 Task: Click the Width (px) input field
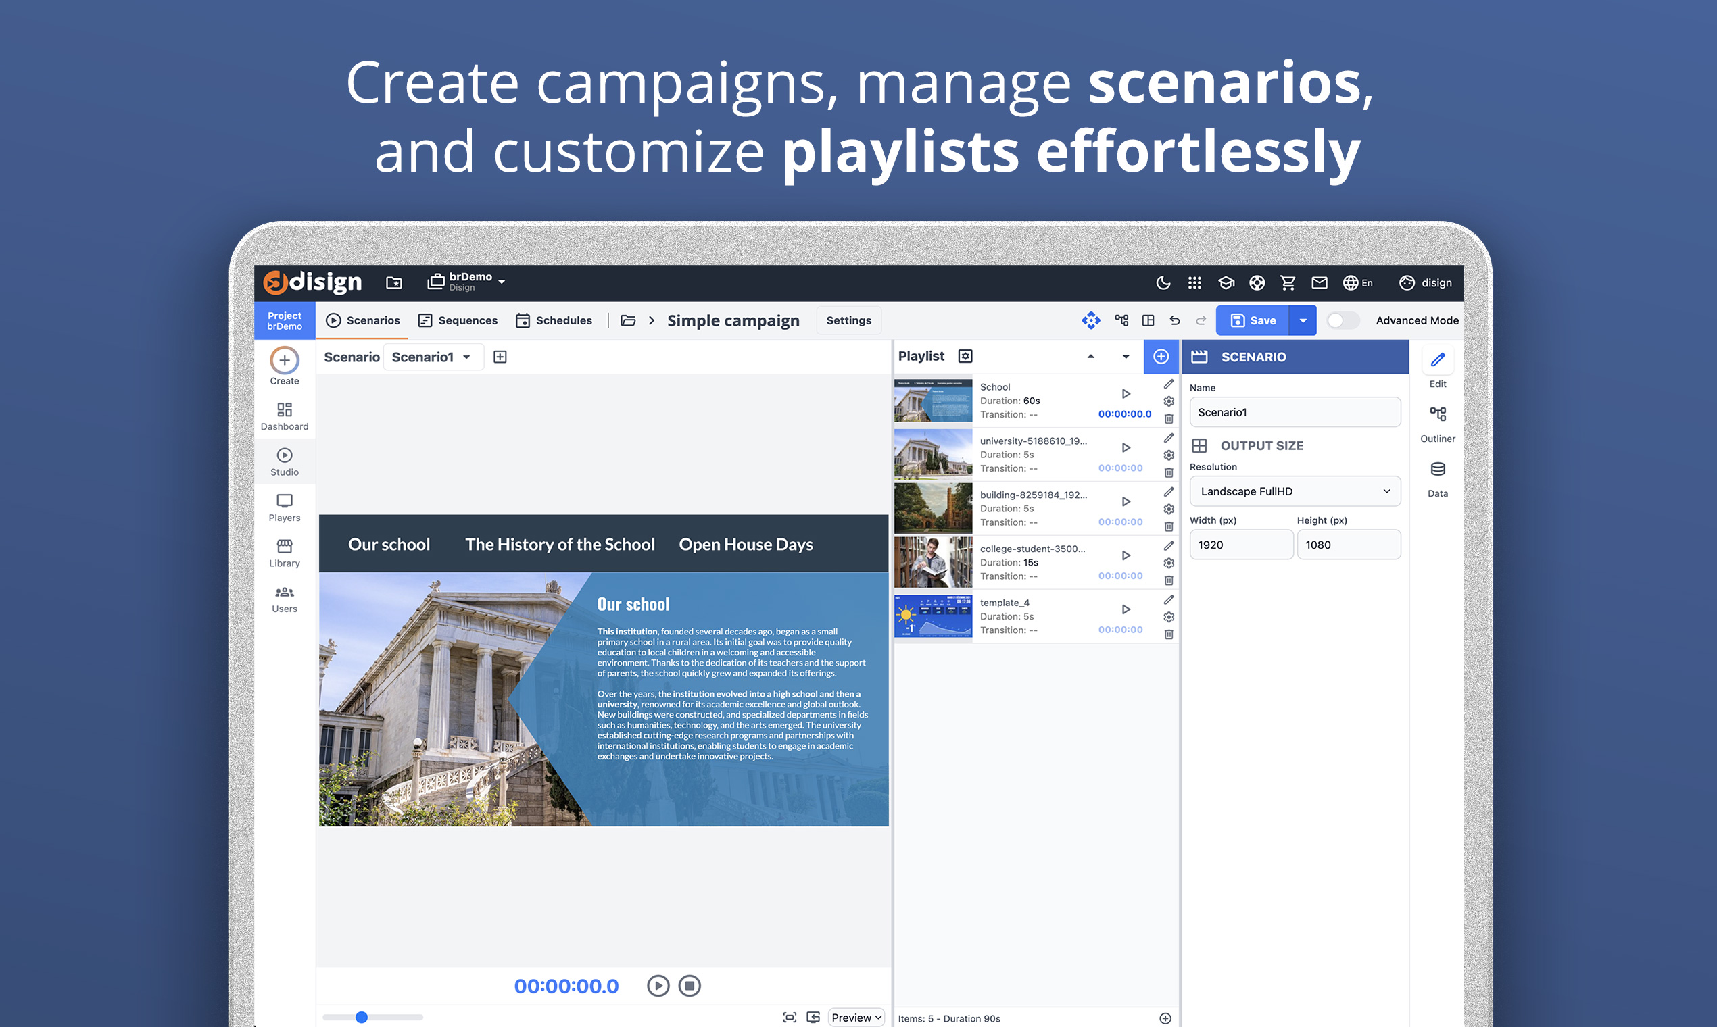pyautogui.click(x=1240, y=545)
